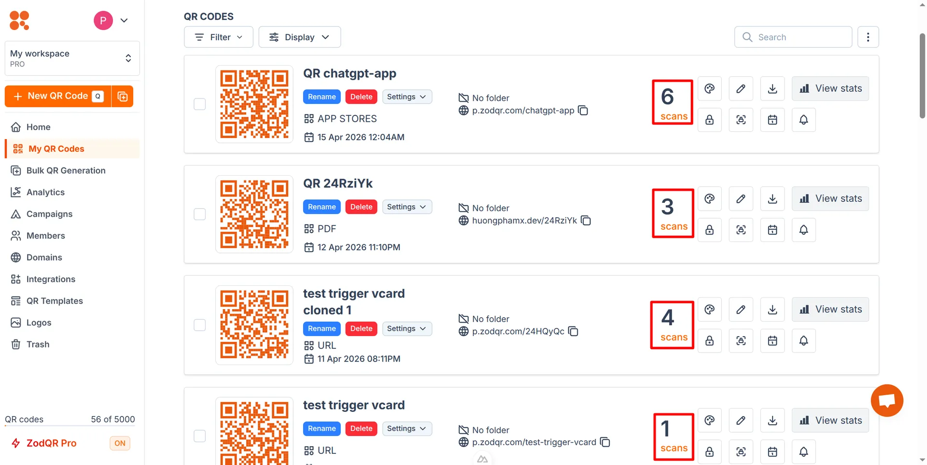The width and height of the screenshot is (927, 465).
Task: View stats for test trigger vcard cloned 1
Action: pyautogui.click(x=830, y=309)
